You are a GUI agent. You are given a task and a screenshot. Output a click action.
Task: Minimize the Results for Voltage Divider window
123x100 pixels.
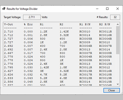pos(97,9)
